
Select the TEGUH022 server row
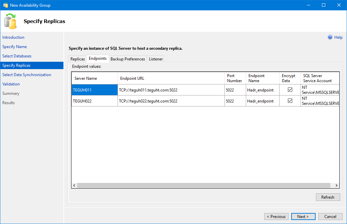coord(94,101)
